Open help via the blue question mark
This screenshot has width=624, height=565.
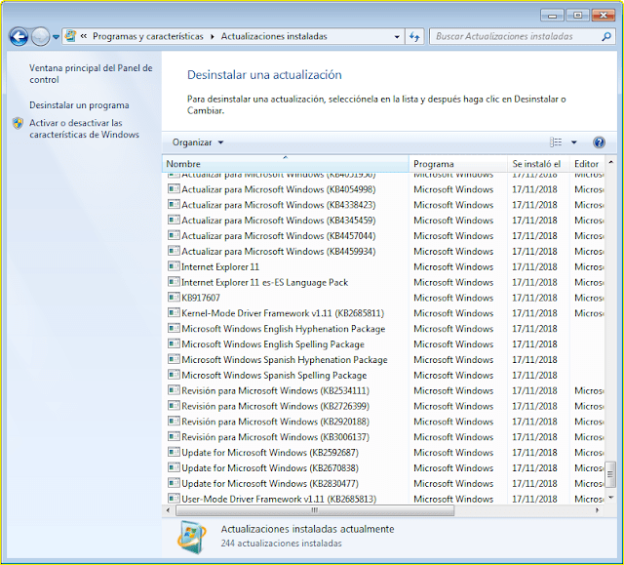(x=599, y=142)
